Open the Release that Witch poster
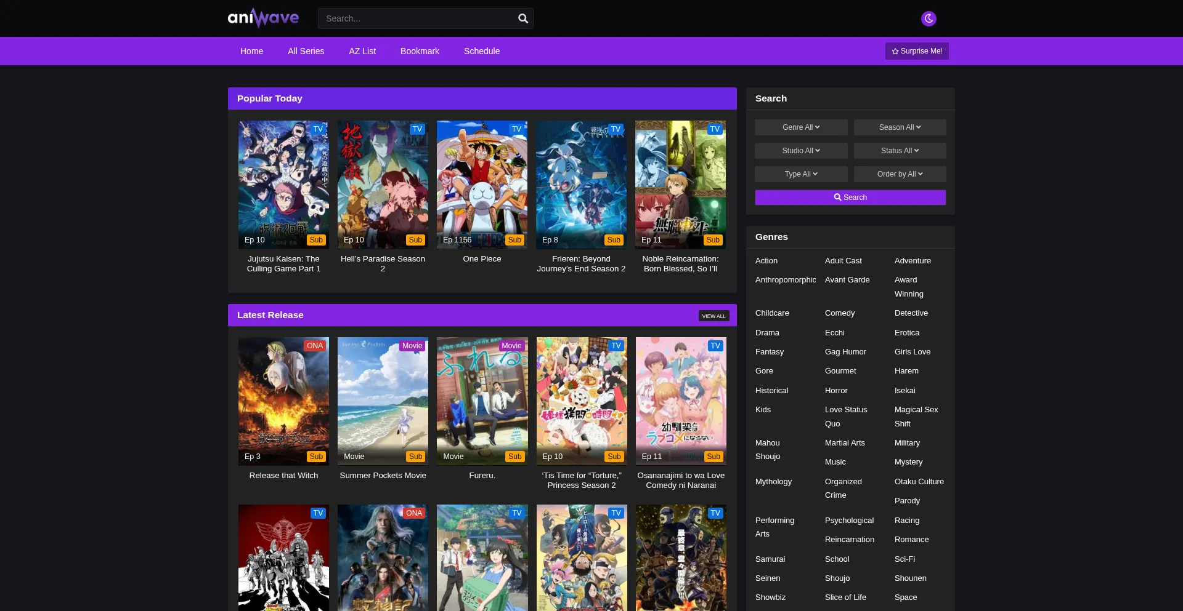This screenshot has width=1183, height=611. tap(283, 401)
